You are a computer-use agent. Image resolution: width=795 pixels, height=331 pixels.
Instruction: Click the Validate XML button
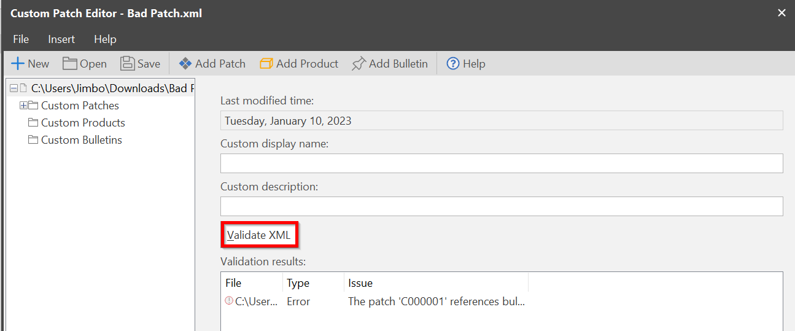click(x=258, y=235)
